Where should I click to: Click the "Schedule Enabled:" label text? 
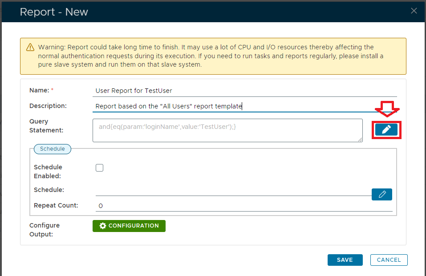[x=48, y=172]
